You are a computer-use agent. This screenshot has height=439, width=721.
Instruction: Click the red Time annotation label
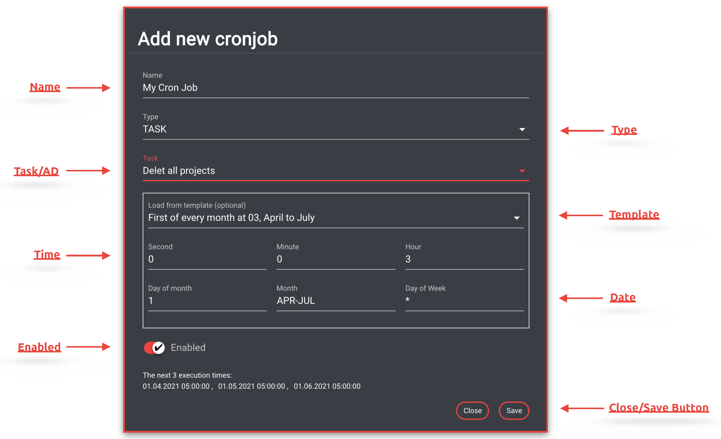47,255
